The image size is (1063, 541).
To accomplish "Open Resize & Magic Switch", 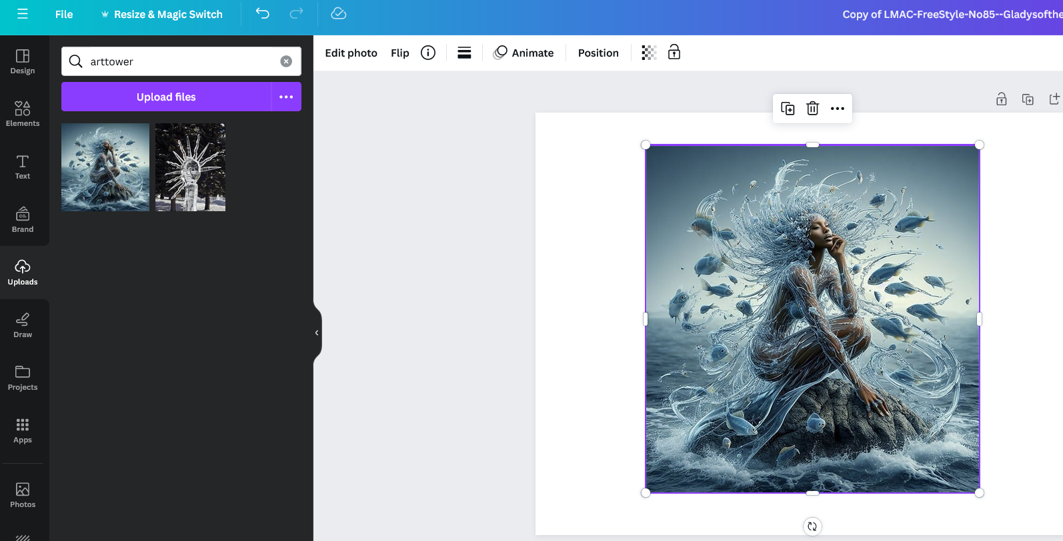I will pyautogui.click(x=161, y=14).
